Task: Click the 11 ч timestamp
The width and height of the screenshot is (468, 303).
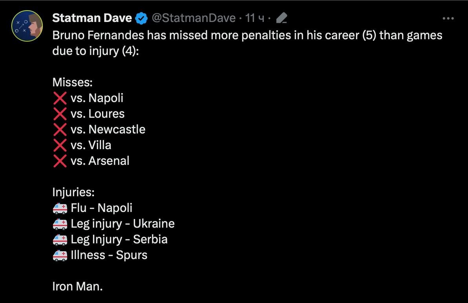Action: (255, 18)
